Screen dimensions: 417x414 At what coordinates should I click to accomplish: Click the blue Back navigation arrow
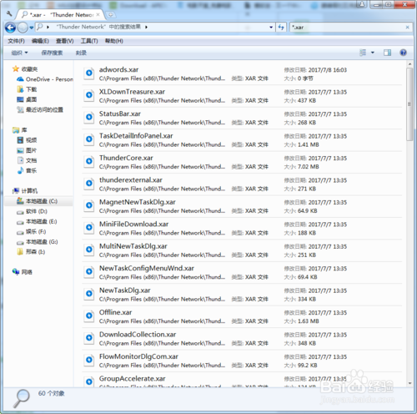pos(11,28)
